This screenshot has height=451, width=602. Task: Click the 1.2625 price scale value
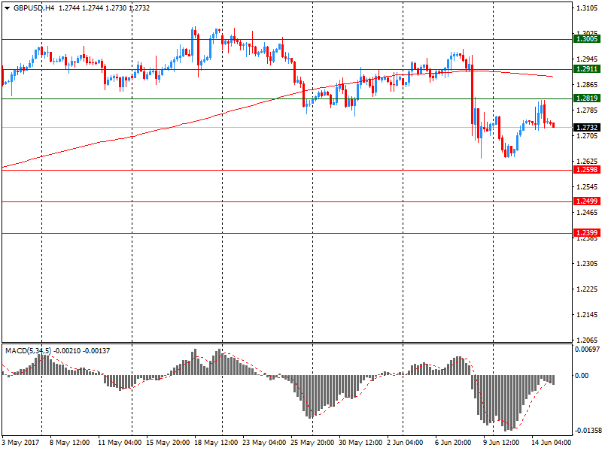point(587,162)
